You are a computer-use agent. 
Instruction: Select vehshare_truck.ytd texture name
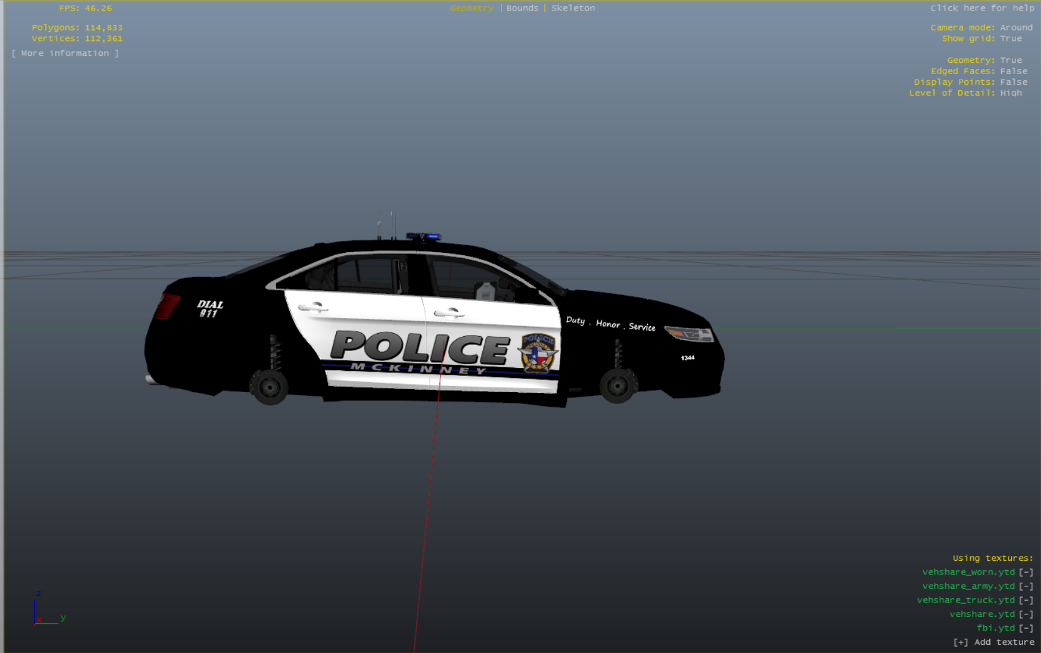coord(966,600)
